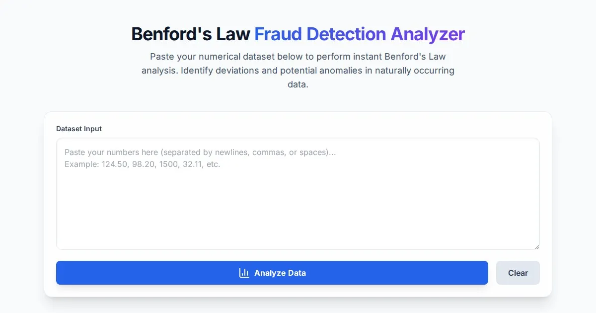Click the Dataset Input label
This screenshot has height=313, width=596.
(x=79, y=129)
